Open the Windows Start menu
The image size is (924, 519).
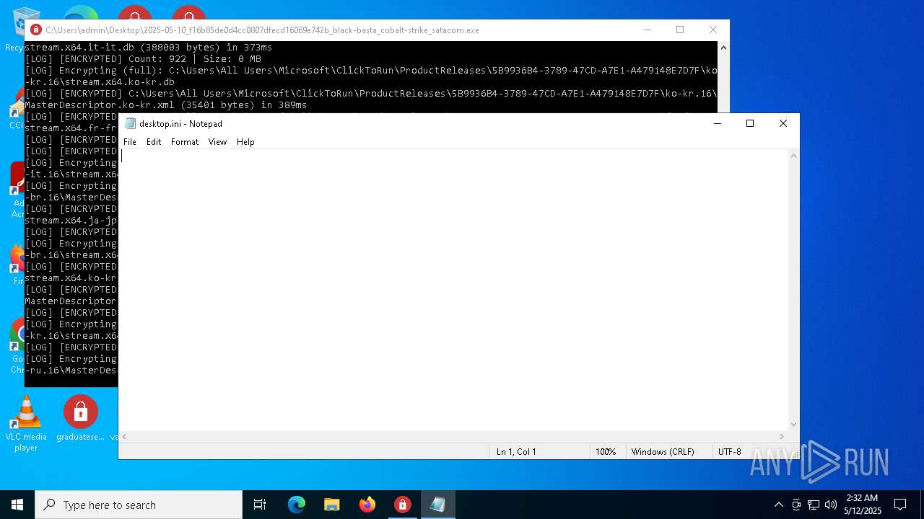[x=17, y=505]
